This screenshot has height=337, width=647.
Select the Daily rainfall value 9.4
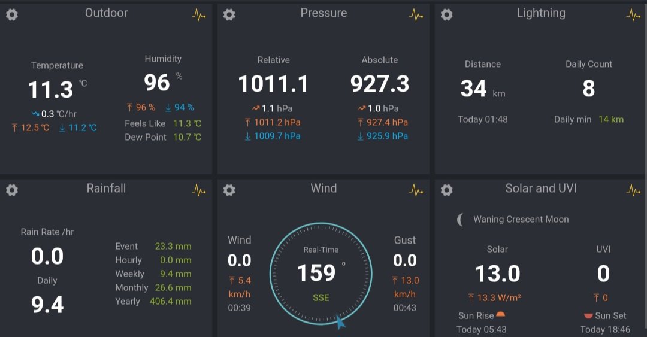(x=47, y=305)
